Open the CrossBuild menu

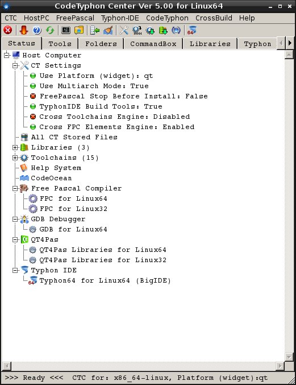click(x=214, y=18)
